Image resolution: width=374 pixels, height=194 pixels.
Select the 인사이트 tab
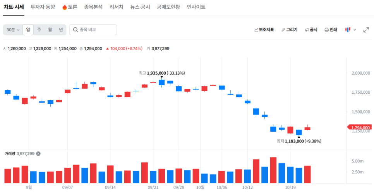(196, 7)
